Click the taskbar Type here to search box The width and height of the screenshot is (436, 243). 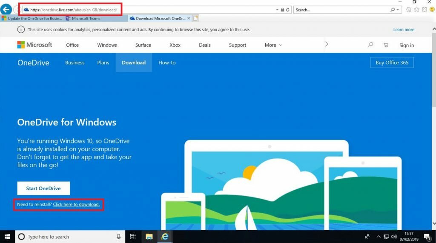coord(70,237)
